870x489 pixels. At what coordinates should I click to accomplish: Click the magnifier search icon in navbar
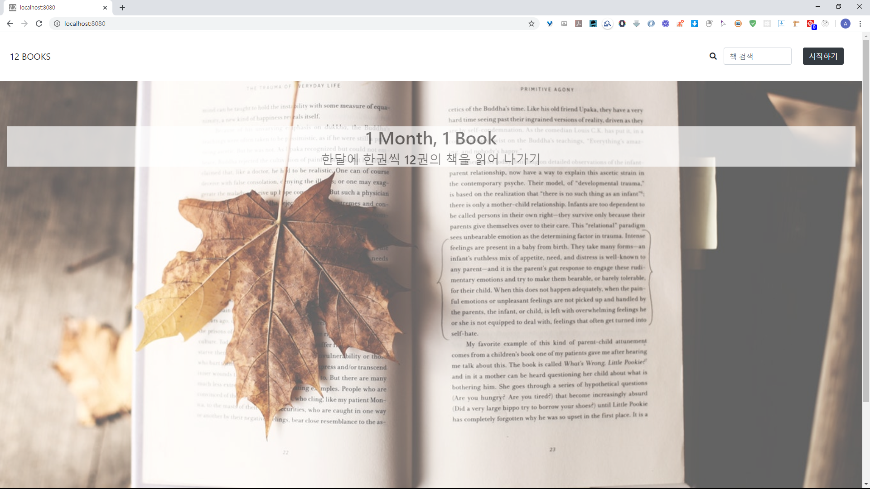713,56
